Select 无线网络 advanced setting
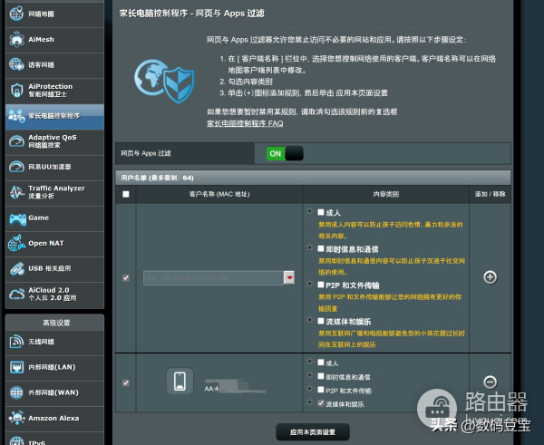544x445 pixels. click(x=54, y=342)
